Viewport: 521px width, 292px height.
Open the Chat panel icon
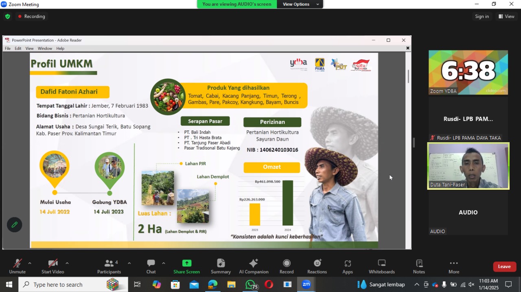tap(151, 264)
